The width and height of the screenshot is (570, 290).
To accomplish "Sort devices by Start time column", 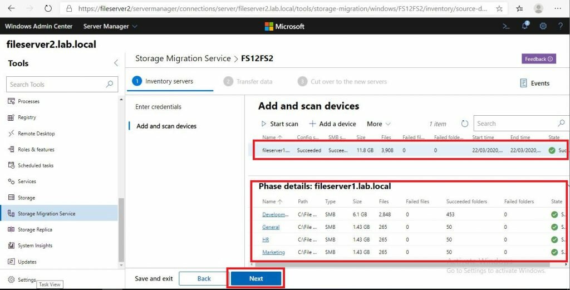I will (483, 137).
